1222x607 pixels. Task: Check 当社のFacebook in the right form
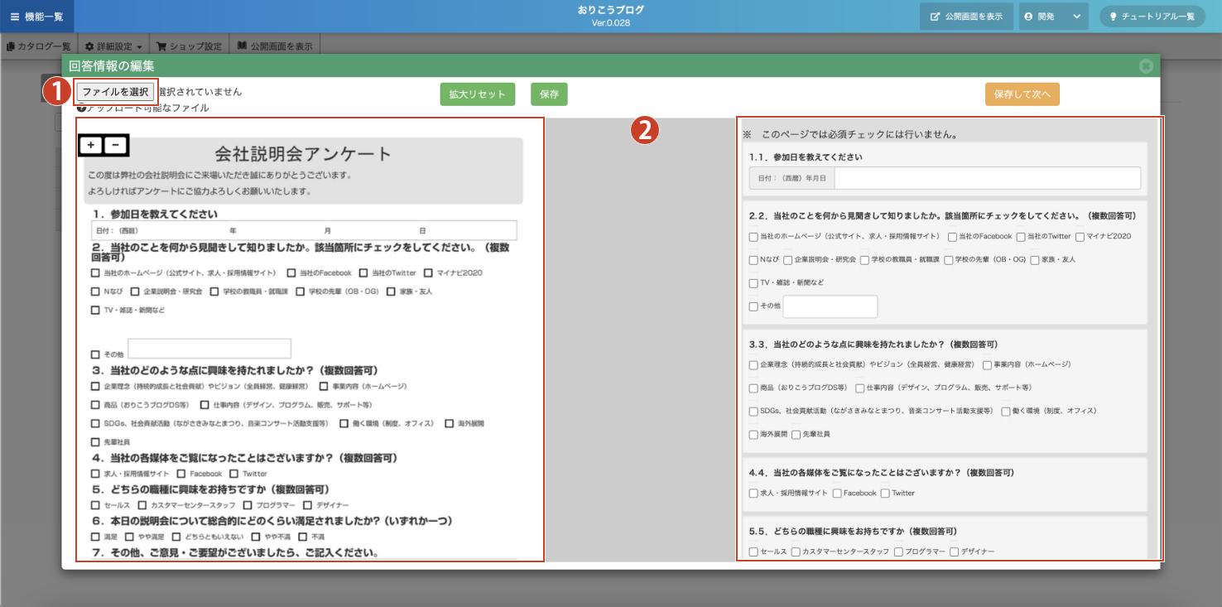(952, 237)
